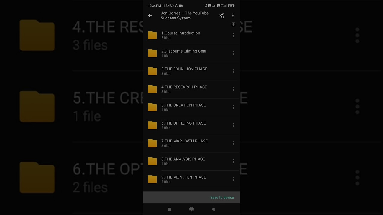Open the 6.THE OPTI...ING PHASE folder icon

coord(152,125)
